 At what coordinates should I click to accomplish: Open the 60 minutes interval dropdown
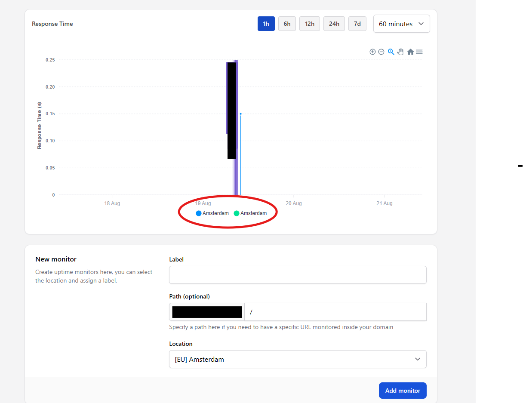coord(402,24)
